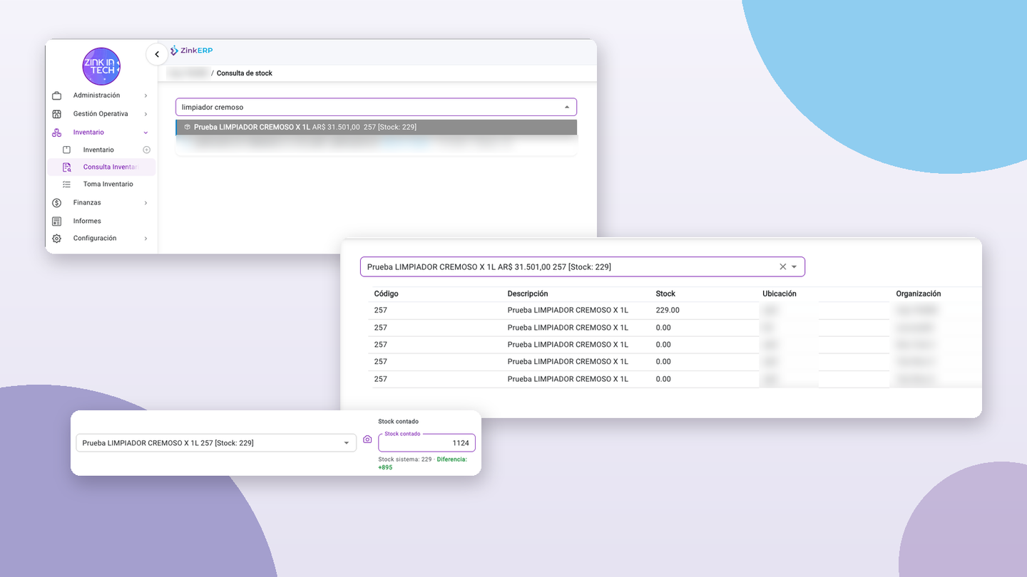
Task: Click the Administración briefcase icon
Action: 57,95
